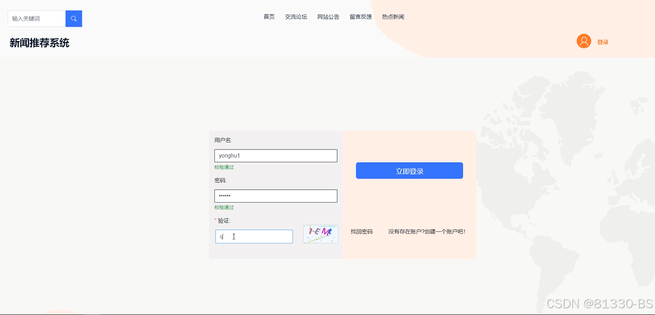Click the 立即登录 button
Screen dimensions: 655x315
pyautogui.click(x=409, y=171)
